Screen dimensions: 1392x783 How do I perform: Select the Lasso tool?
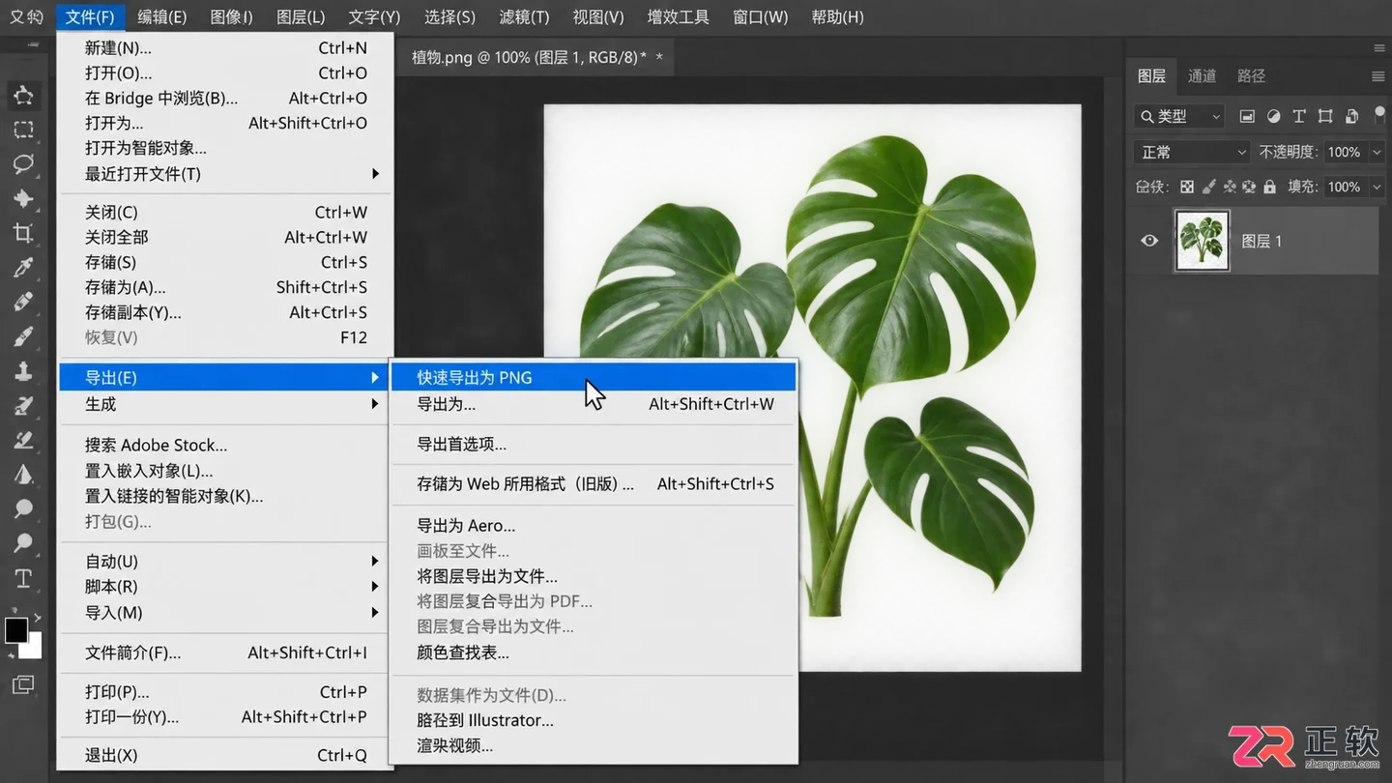click(x=23, y=163)
